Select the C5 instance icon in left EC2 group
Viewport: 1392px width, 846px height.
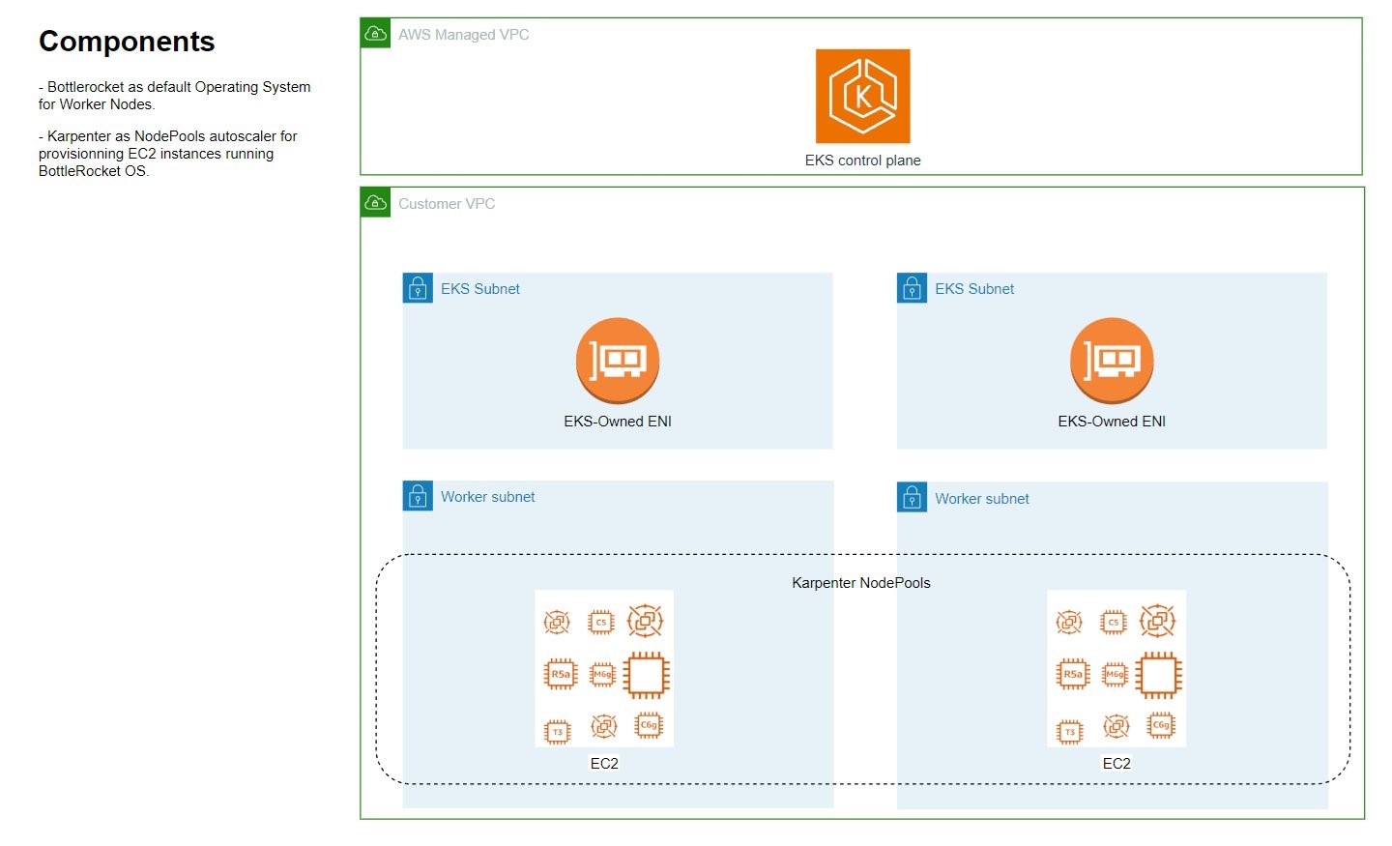(x=601, y=622)
